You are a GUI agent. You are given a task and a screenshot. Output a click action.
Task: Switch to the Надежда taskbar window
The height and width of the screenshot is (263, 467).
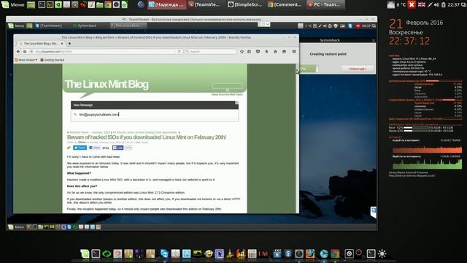167,4
